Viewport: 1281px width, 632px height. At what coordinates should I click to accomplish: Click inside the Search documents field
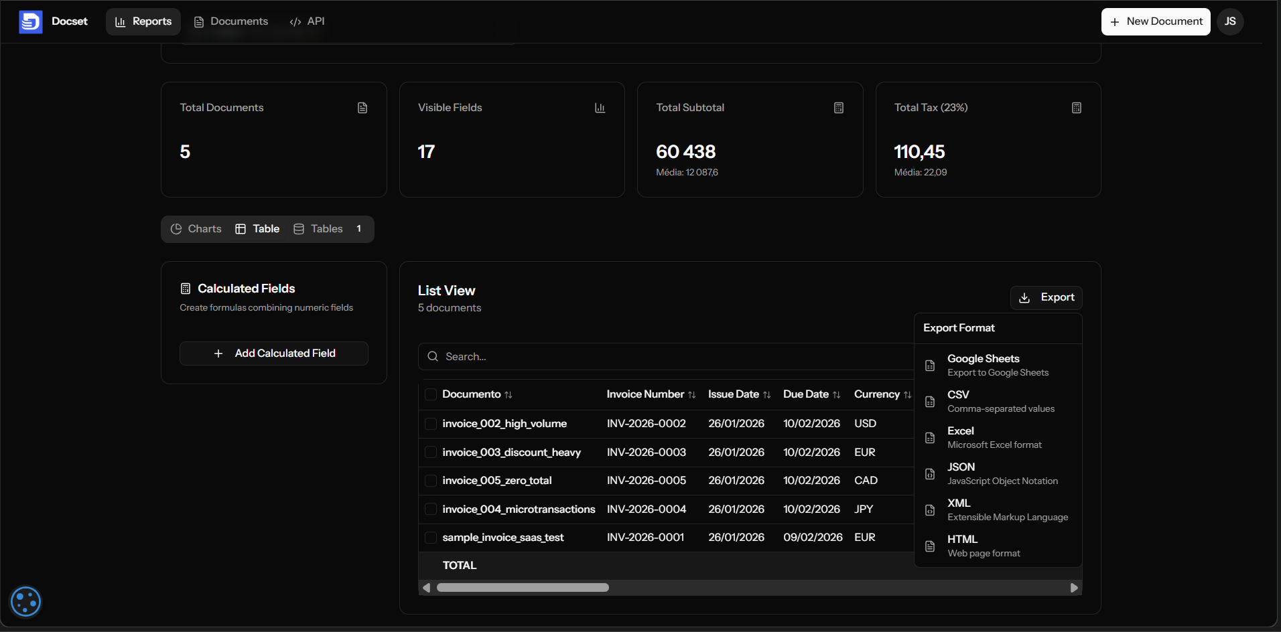[603, 357]
